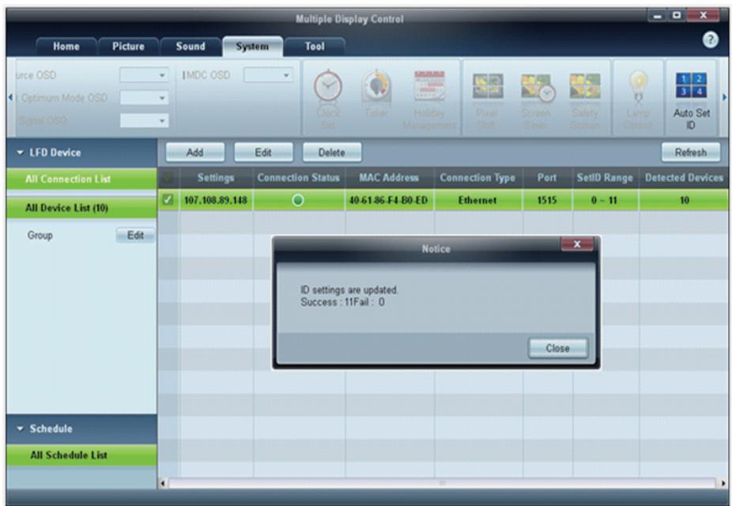Click the Edit connection button
This screenshot has height=506, width=732.
tap(263, 153)
